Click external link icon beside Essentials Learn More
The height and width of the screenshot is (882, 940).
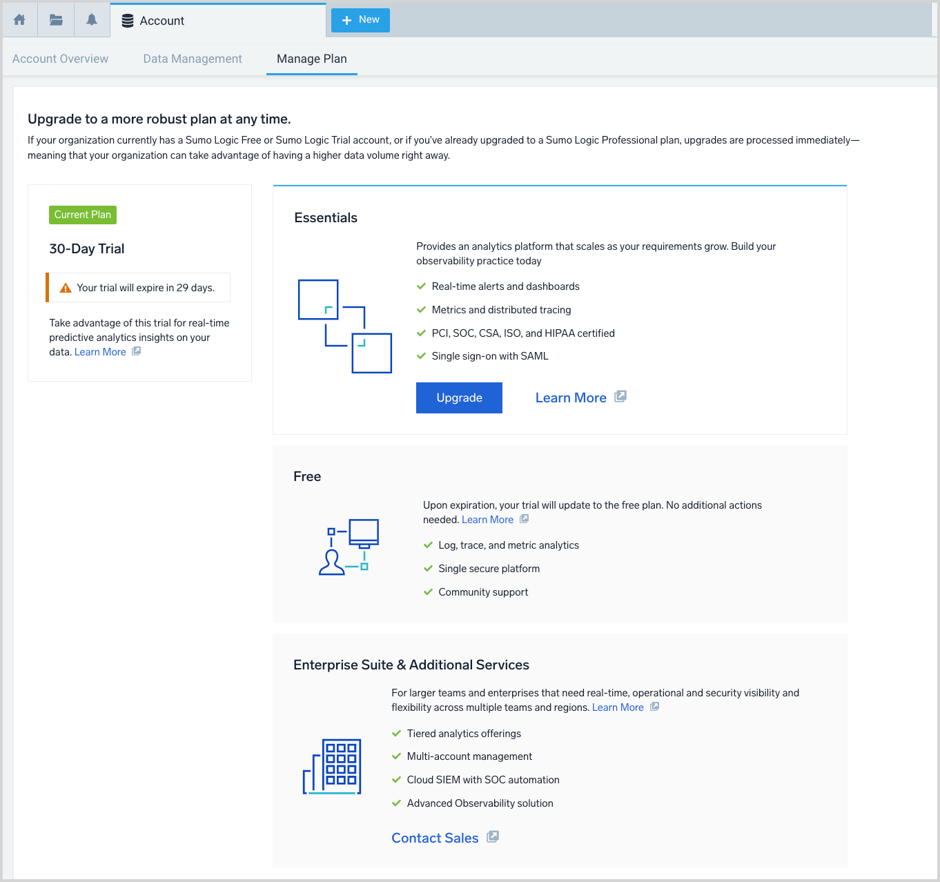[x=620, y=397]
